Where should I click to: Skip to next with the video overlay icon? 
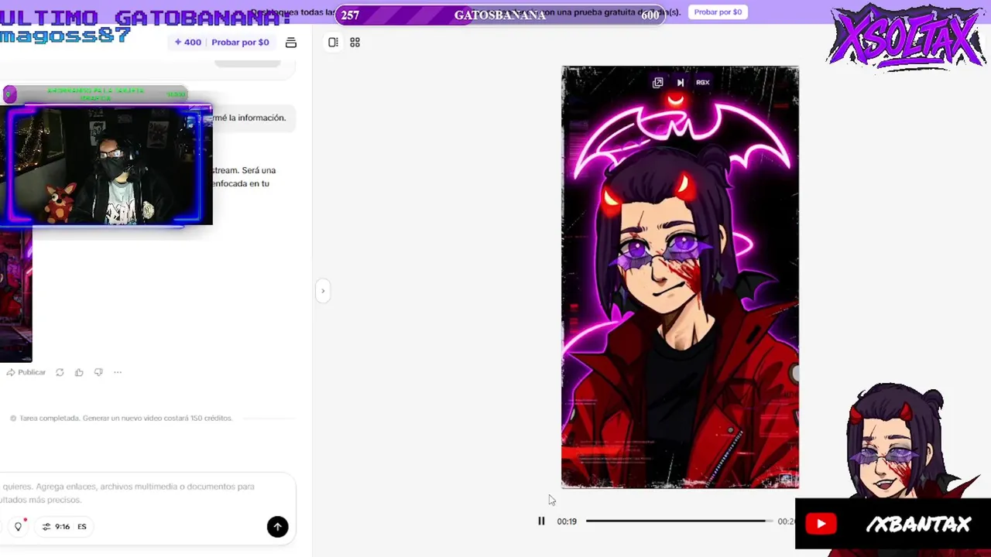680,82
